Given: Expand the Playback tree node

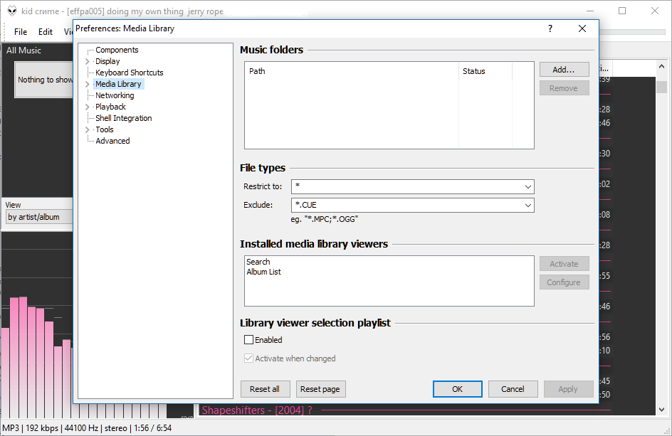Looking at the screenshot, I should [88, 107].
